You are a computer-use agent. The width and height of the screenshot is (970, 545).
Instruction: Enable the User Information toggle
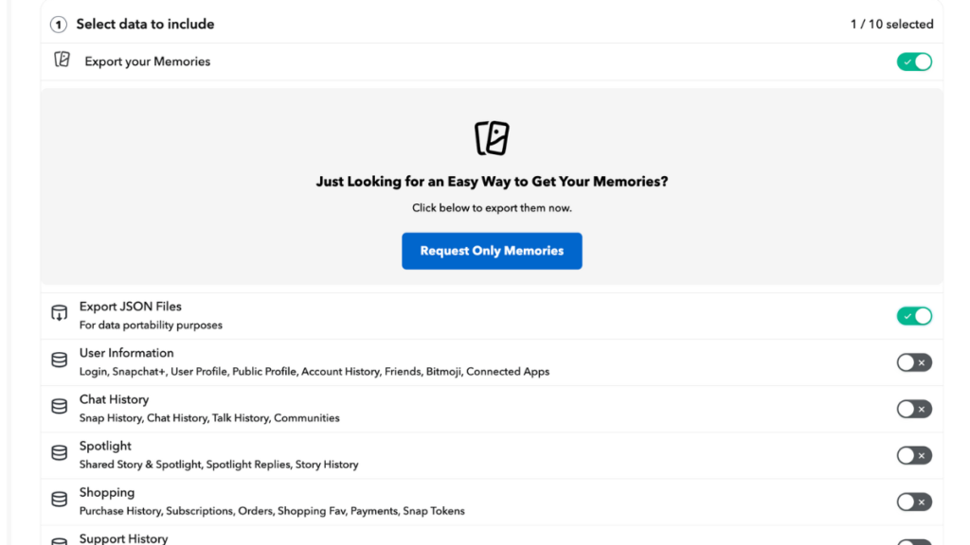coord(914,362)
